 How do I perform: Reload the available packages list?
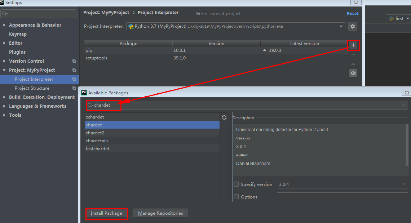[x=224, y=117]
